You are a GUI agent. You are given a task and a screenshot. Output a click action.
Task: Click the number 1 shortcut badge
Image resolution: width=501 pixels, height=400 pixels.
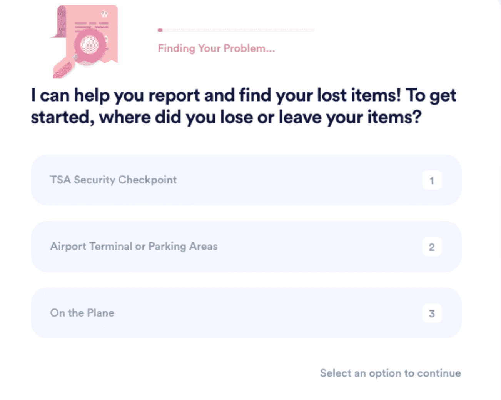point(432,180)
